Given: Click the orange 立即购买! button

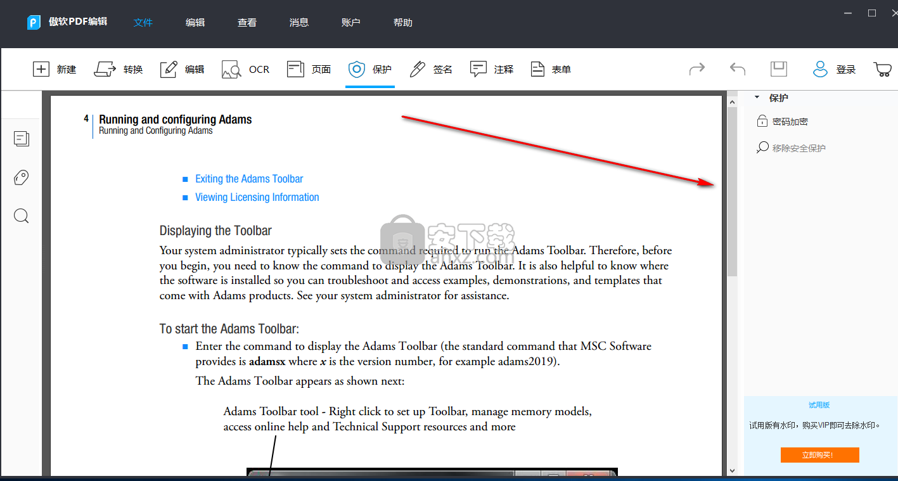Looking at the screenshot, I should 820,455.
